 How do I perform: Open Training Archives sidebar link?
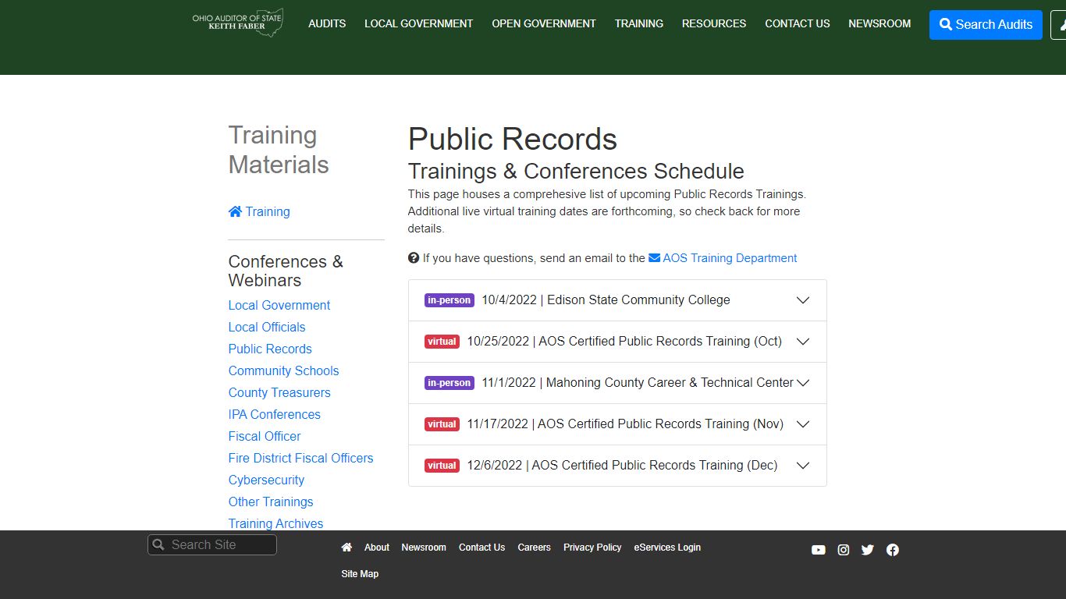[275, 523]
